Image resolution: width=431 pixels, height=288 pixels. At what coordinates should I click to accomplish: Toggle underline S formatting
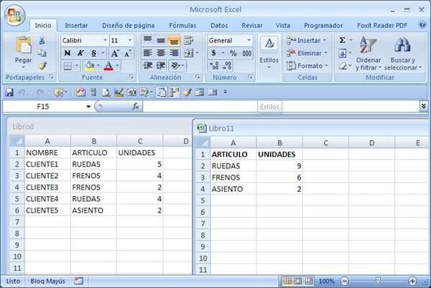coord(93,53)
